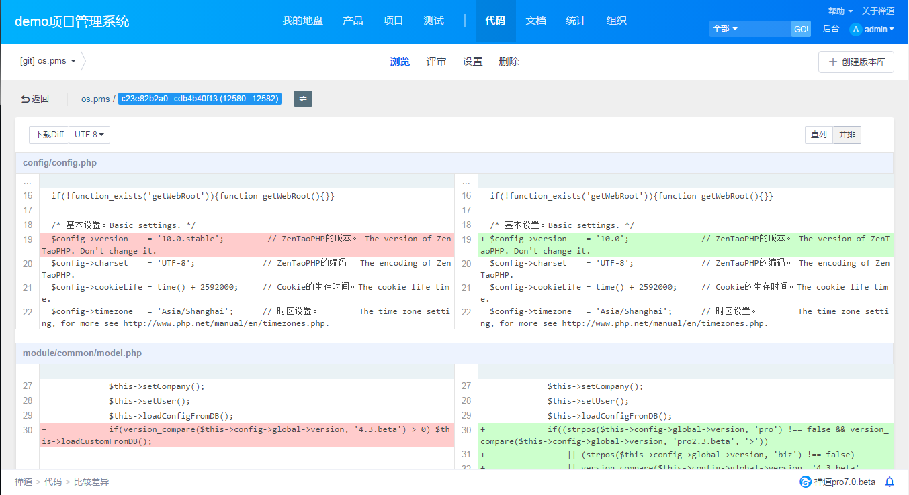This screenshot has width=909, height=495.
Task: Open the 文档 main menu
Action: (535, 21)
